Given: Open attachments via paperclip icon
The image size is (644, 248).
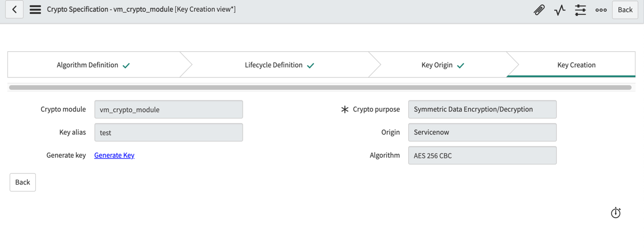Looking at the screenshot, I should coord(539,10).
